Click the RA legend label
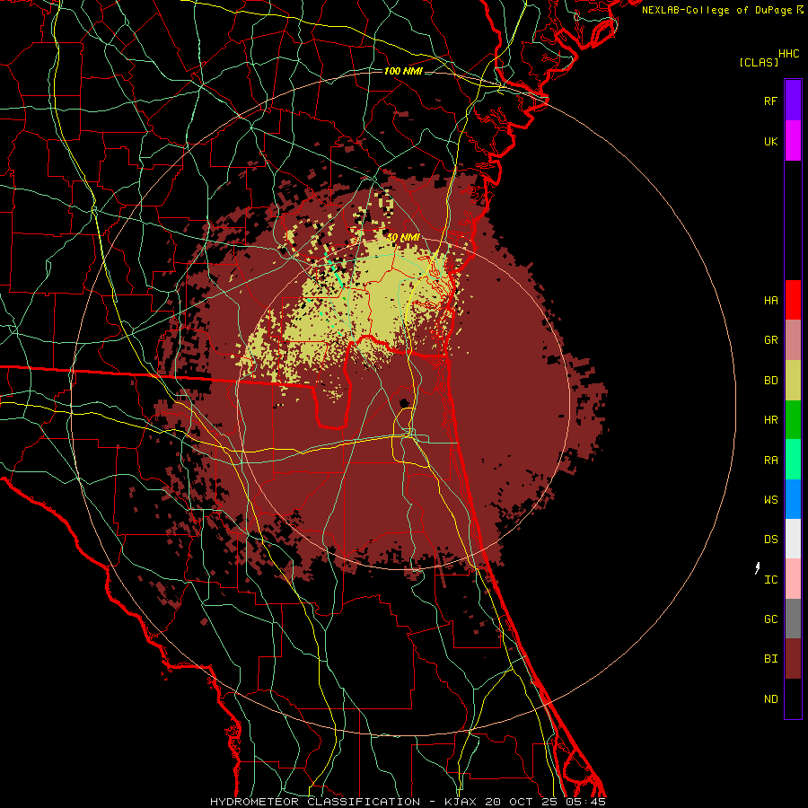The image size is (808, 808). pyautogui.click(x=770, y=461)
